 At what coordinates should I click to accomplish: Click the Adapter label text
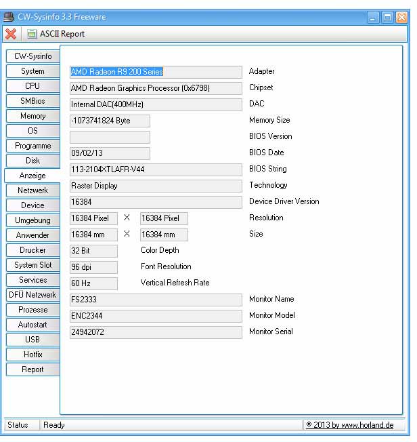click(261, 71)
